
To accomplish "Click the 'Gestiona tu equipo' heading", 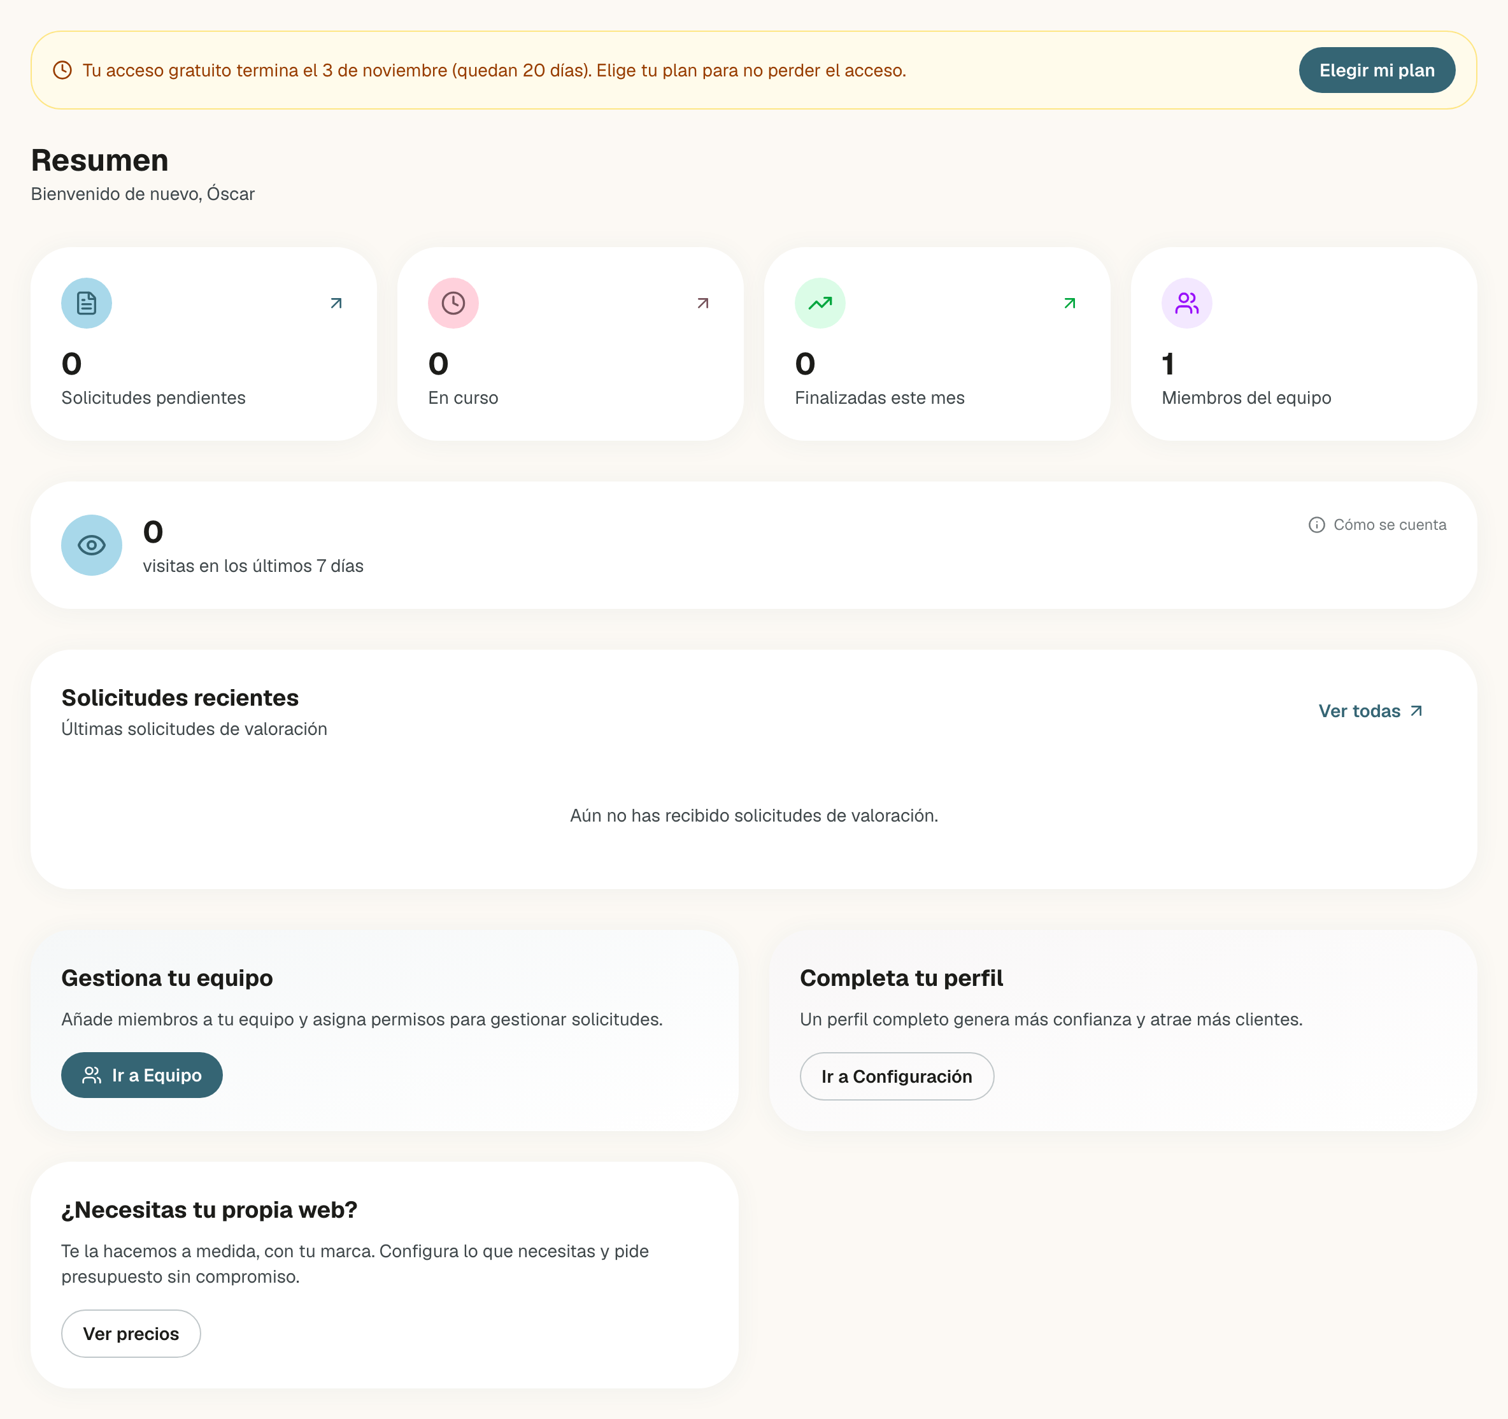I will [167, 978].
